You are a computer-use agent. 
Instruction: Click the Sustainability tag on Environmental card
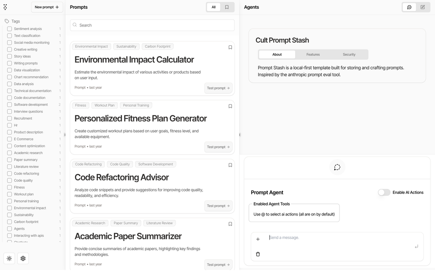pos(126,47)
